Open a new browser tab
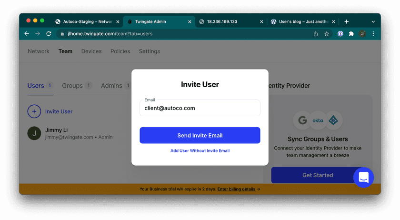This screenshot has width=400, height=220. pos(346,21)
